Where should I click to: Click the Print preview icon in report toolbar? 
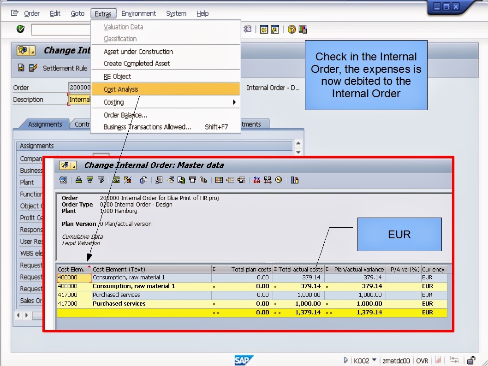tap(143, 180)
